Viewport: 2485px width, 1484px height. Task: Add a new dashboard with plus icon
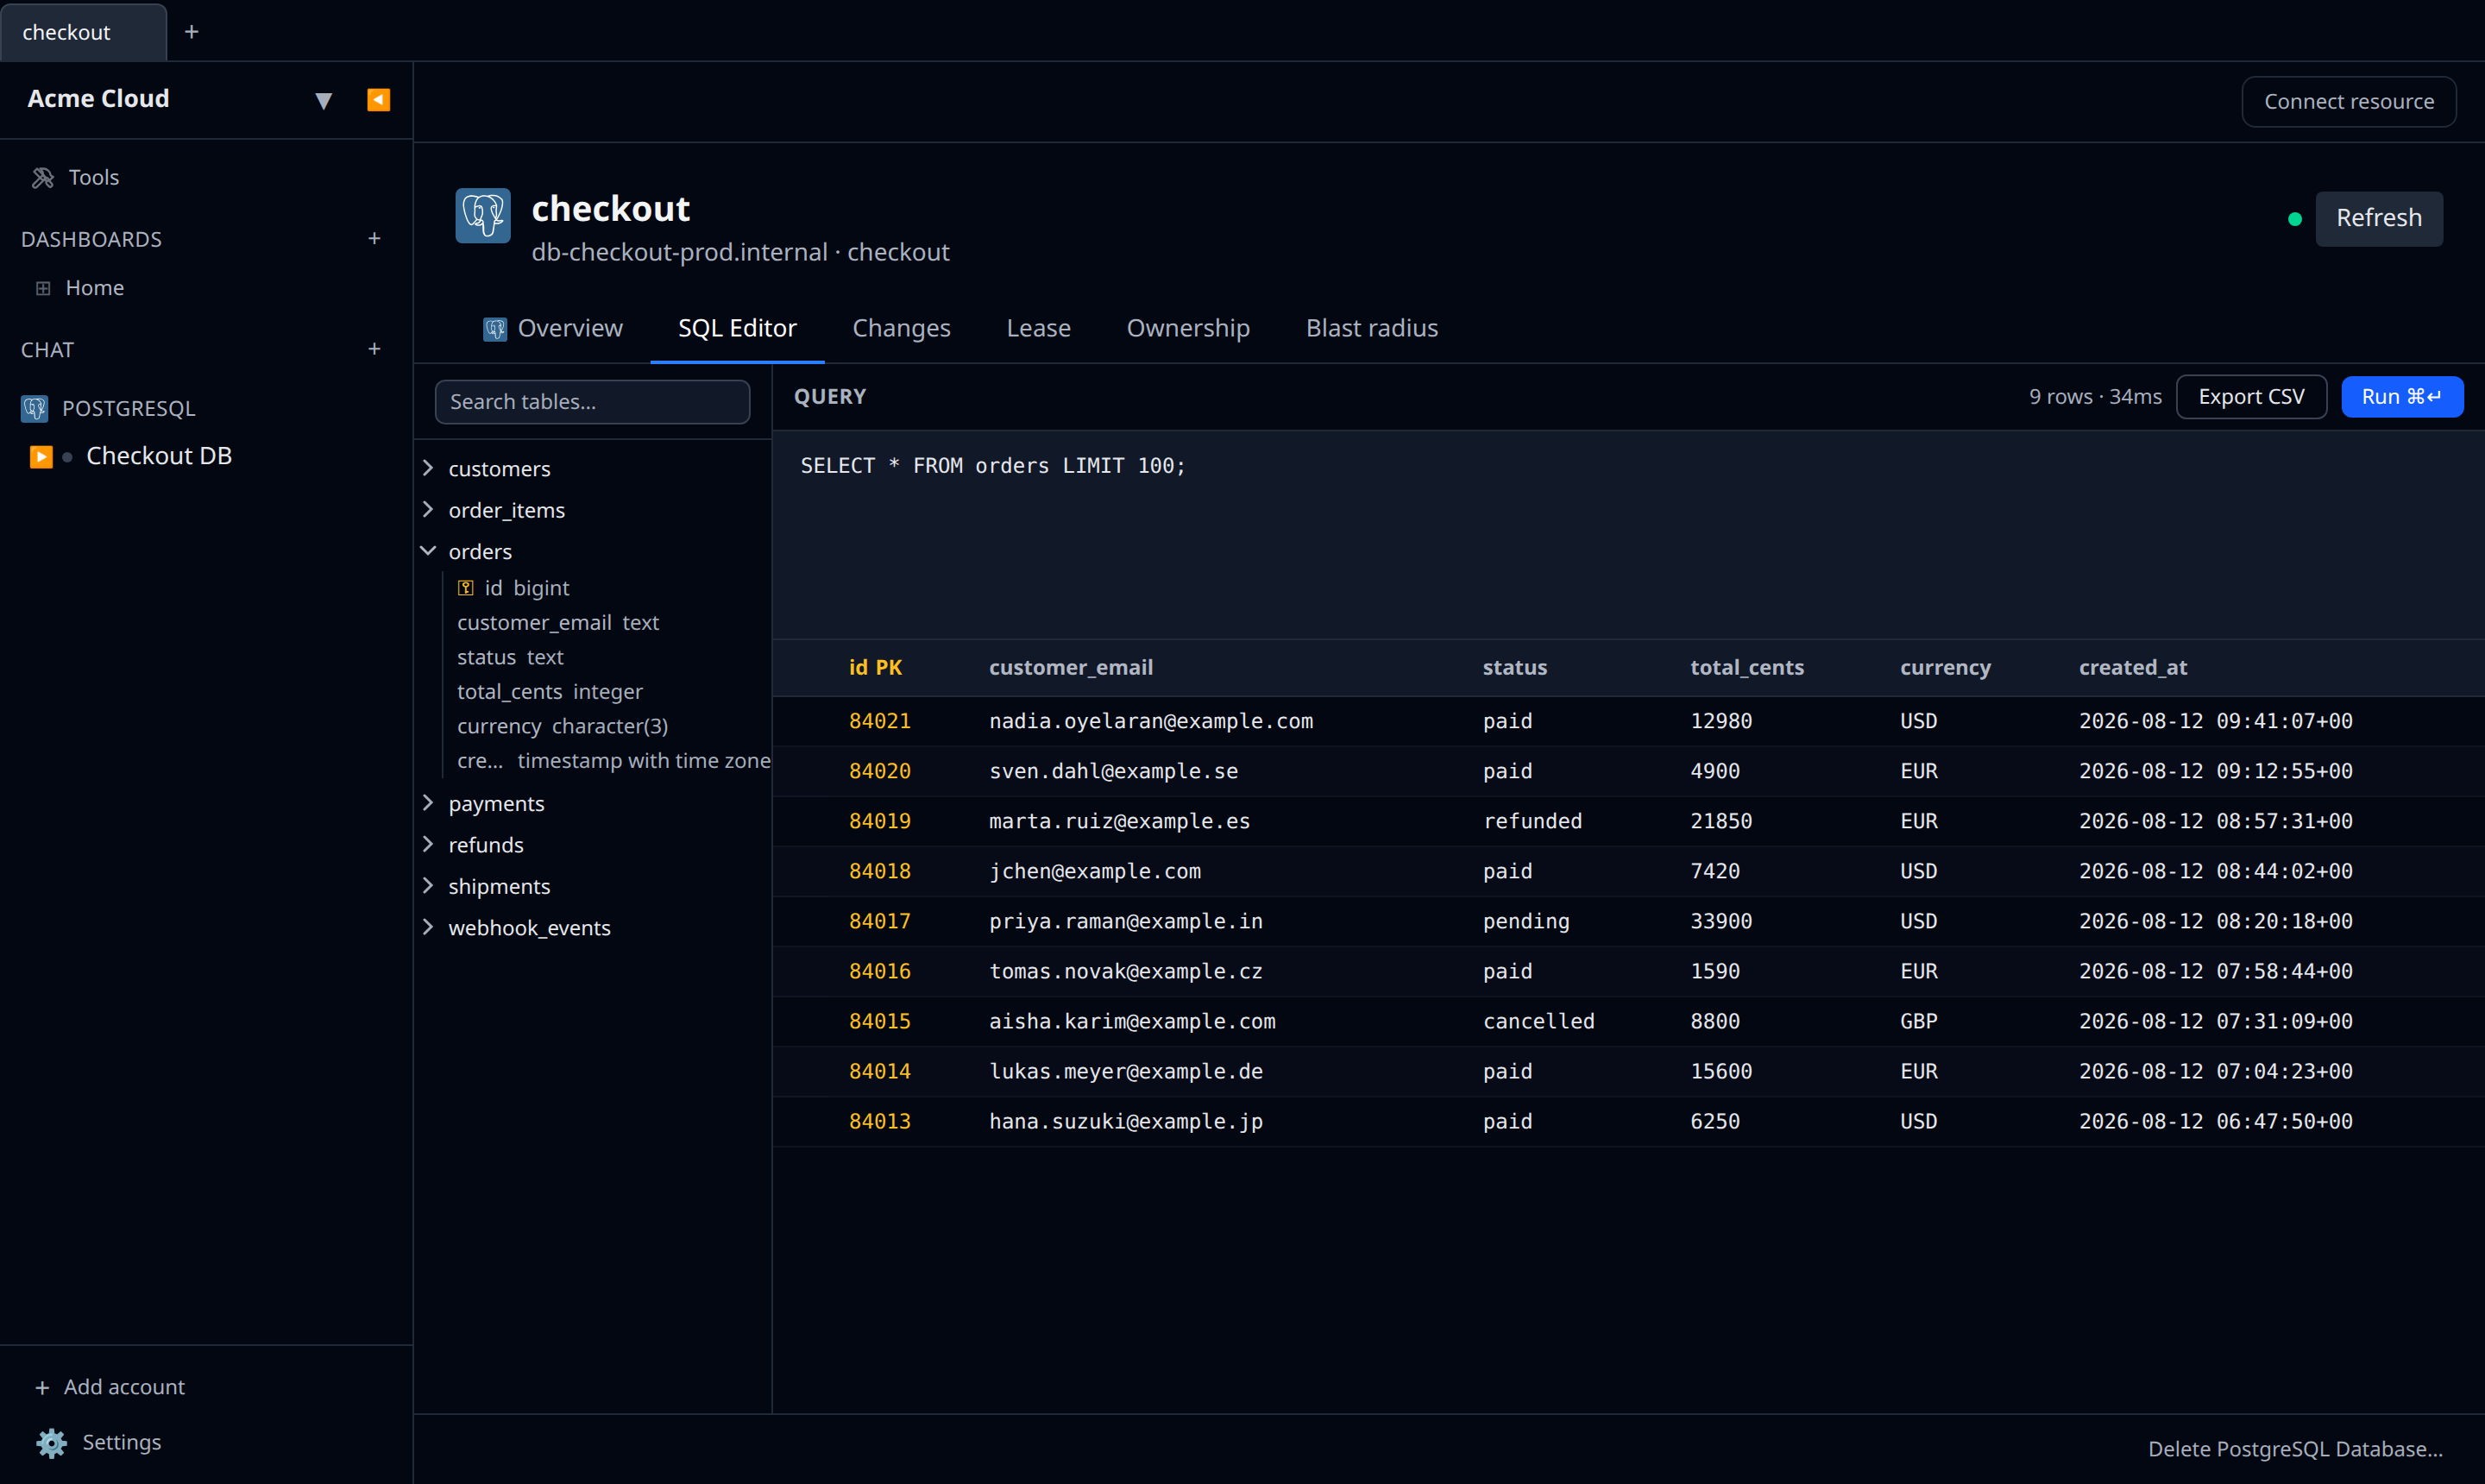pyautogui.click(x=374, y=238)
